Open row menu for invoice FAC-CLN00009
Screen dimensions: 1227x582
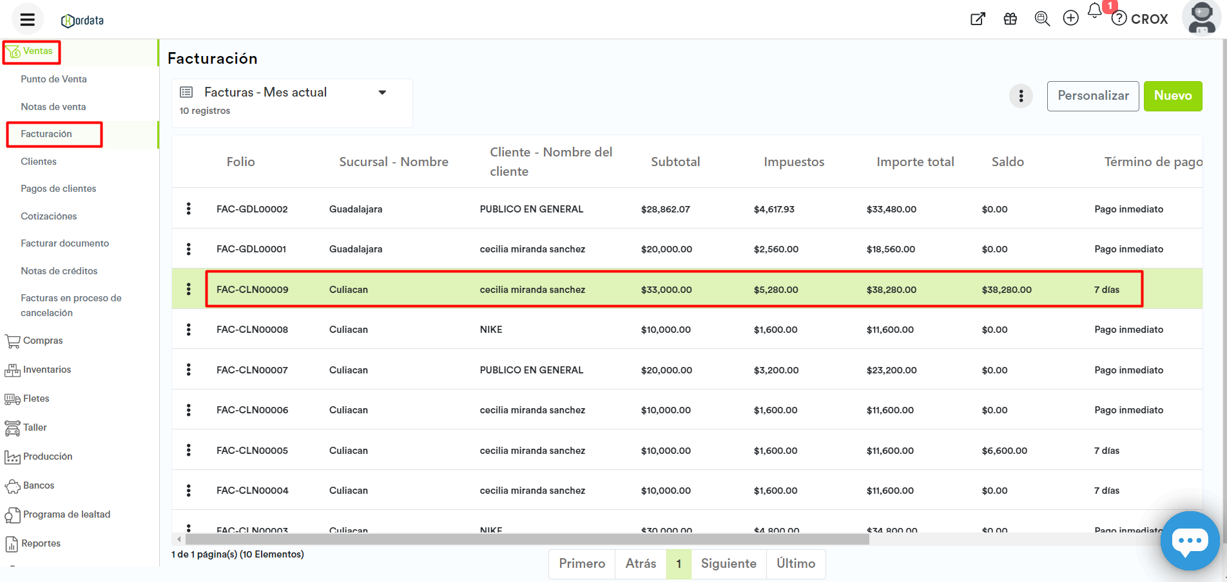coord(188,289)
